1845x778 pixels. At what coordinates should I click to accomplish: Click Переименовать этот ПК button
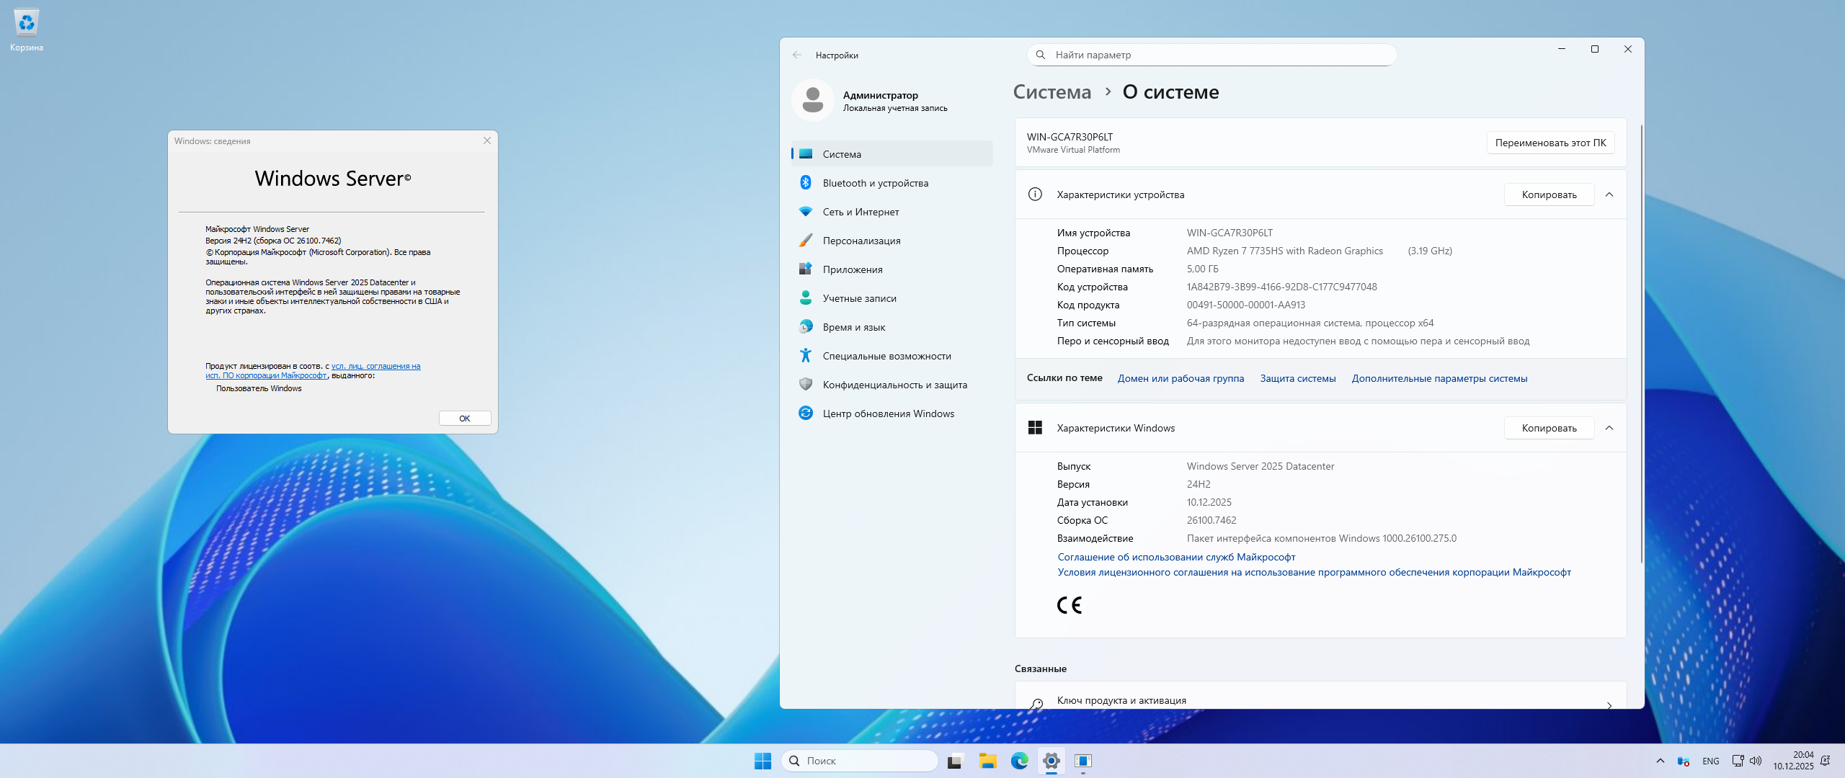[x=1550, y=143]
